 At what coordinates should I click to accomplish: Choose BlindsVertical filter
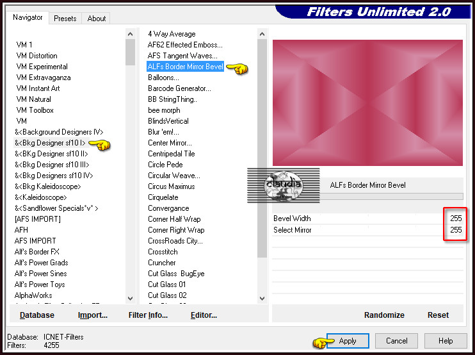(x=168, y=121)
